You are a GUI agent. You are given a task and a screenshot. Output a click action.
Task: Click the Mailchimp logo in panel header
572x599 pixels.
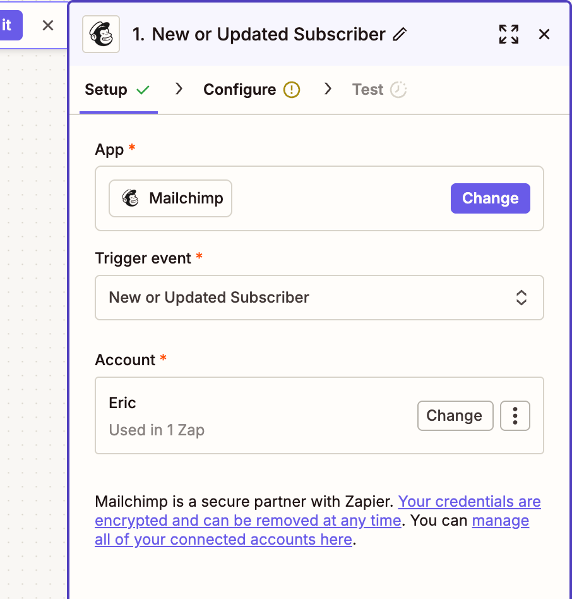[x=101, y=34]
